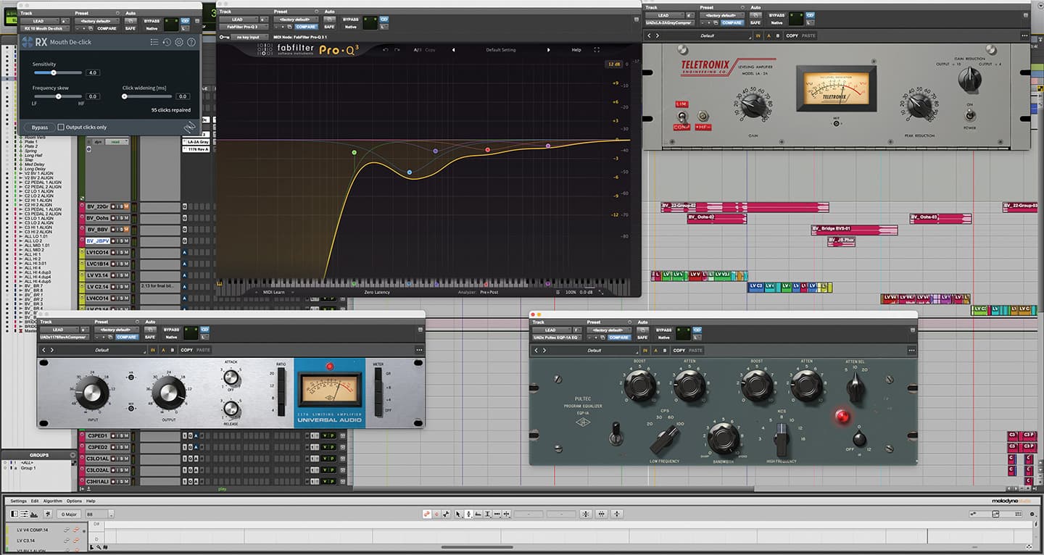
Task: Select B setting in LA-2A plugin
Action: 778,36
